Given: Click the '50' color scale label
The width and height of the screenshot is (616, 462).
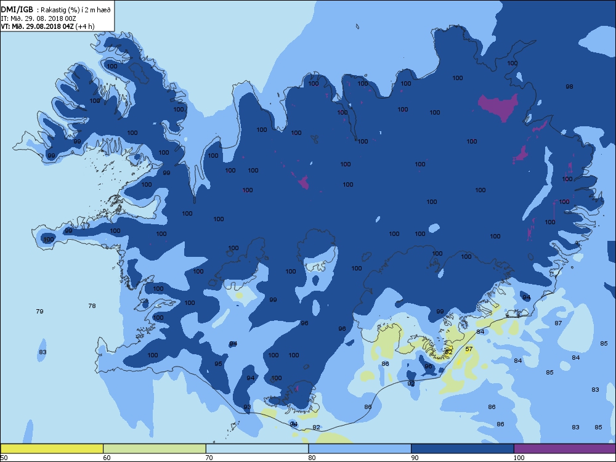Looking at the screenshot, I should (4, 458).
